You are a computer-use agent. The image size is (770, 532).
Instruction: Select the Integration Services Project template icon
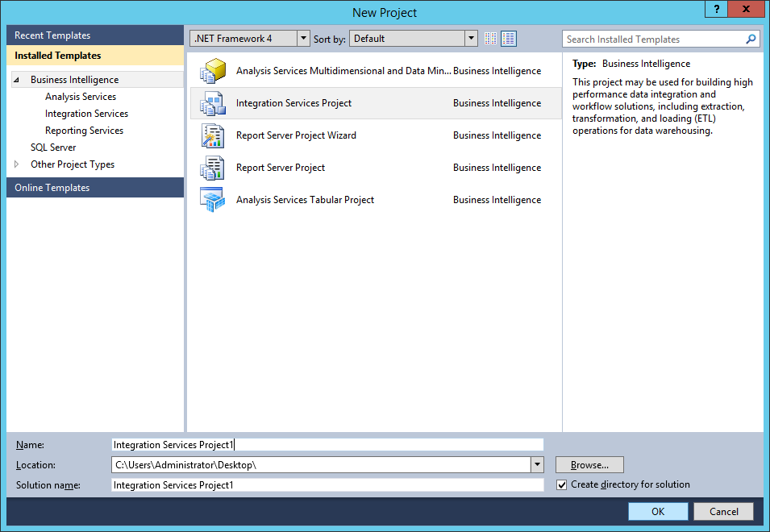(212, 103)
